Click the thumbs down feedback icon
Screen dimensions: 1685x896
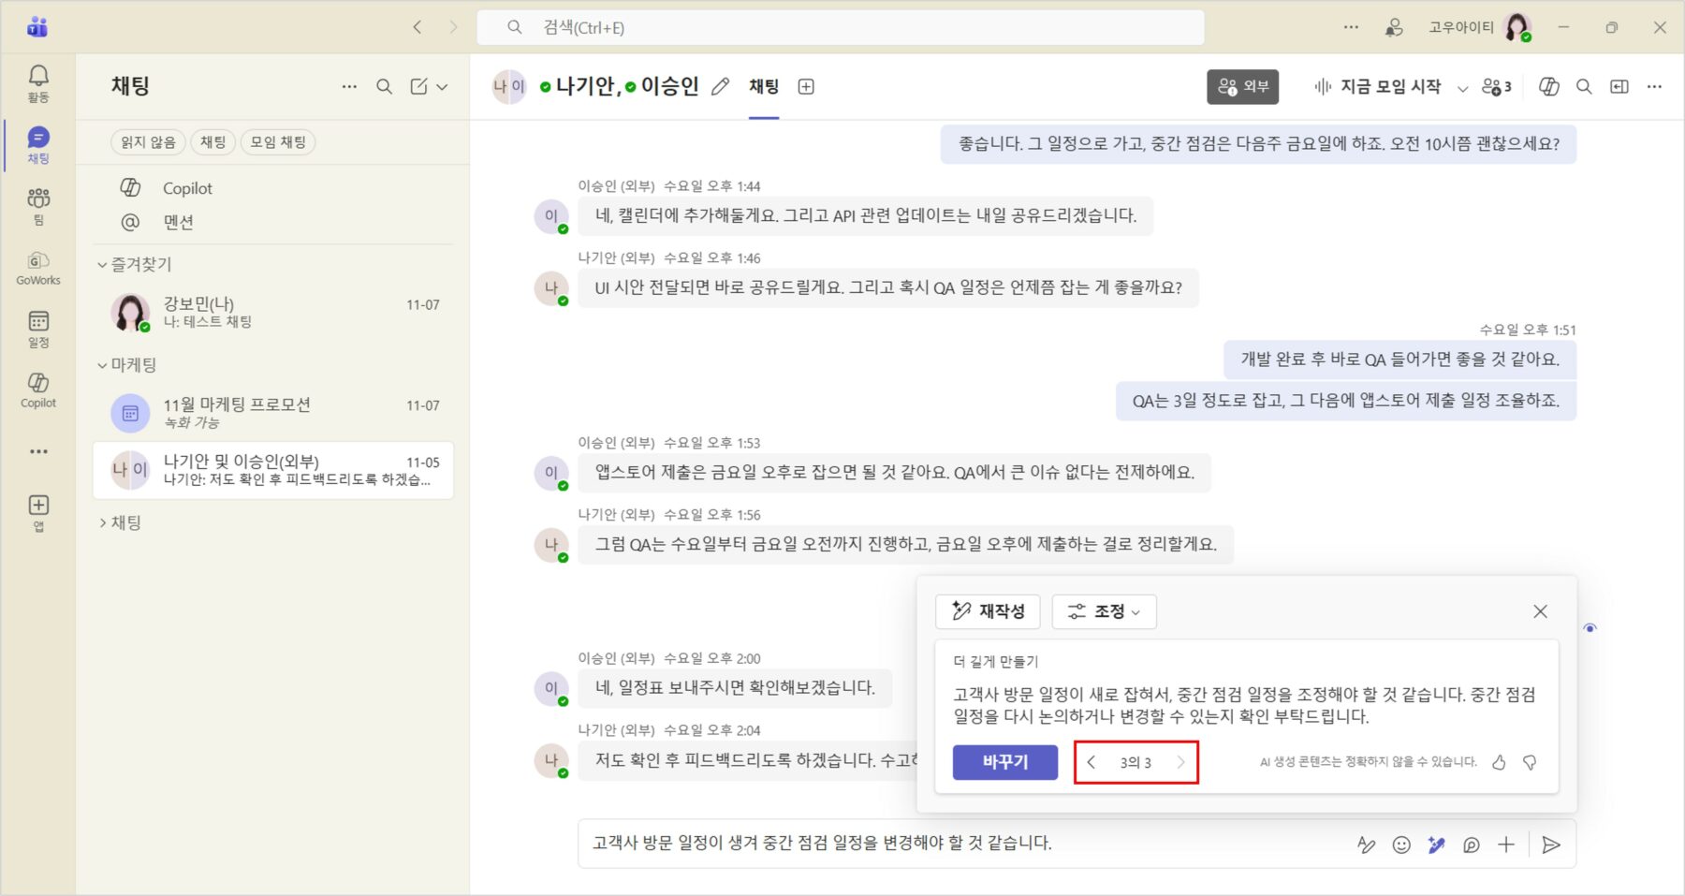[x=1530, y=762]
